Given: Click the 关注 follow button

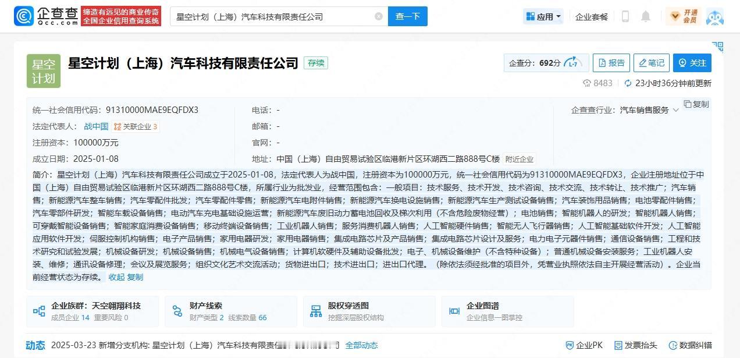Looking at the screenshot, I should [x=692, y=63].
